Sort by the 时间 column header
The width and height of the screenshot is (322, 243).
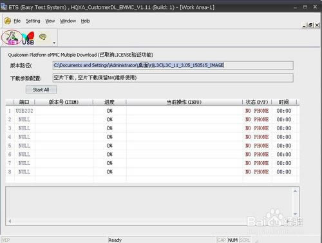284,102
